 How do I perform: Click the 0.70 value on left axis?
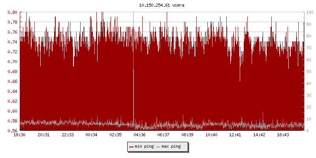point(13,62)
